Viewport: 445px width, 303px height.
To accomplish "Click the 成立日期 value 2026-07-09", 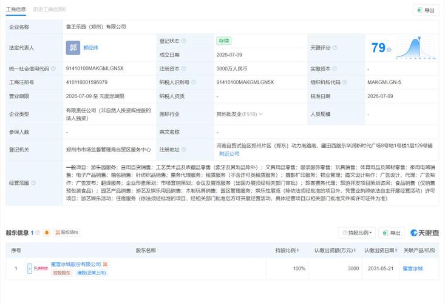I will pyautogui.click(x=229, y=55).
